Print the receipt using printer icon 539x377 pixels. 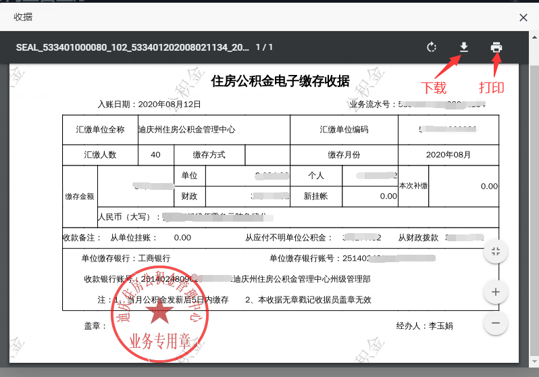pos(496,47)
